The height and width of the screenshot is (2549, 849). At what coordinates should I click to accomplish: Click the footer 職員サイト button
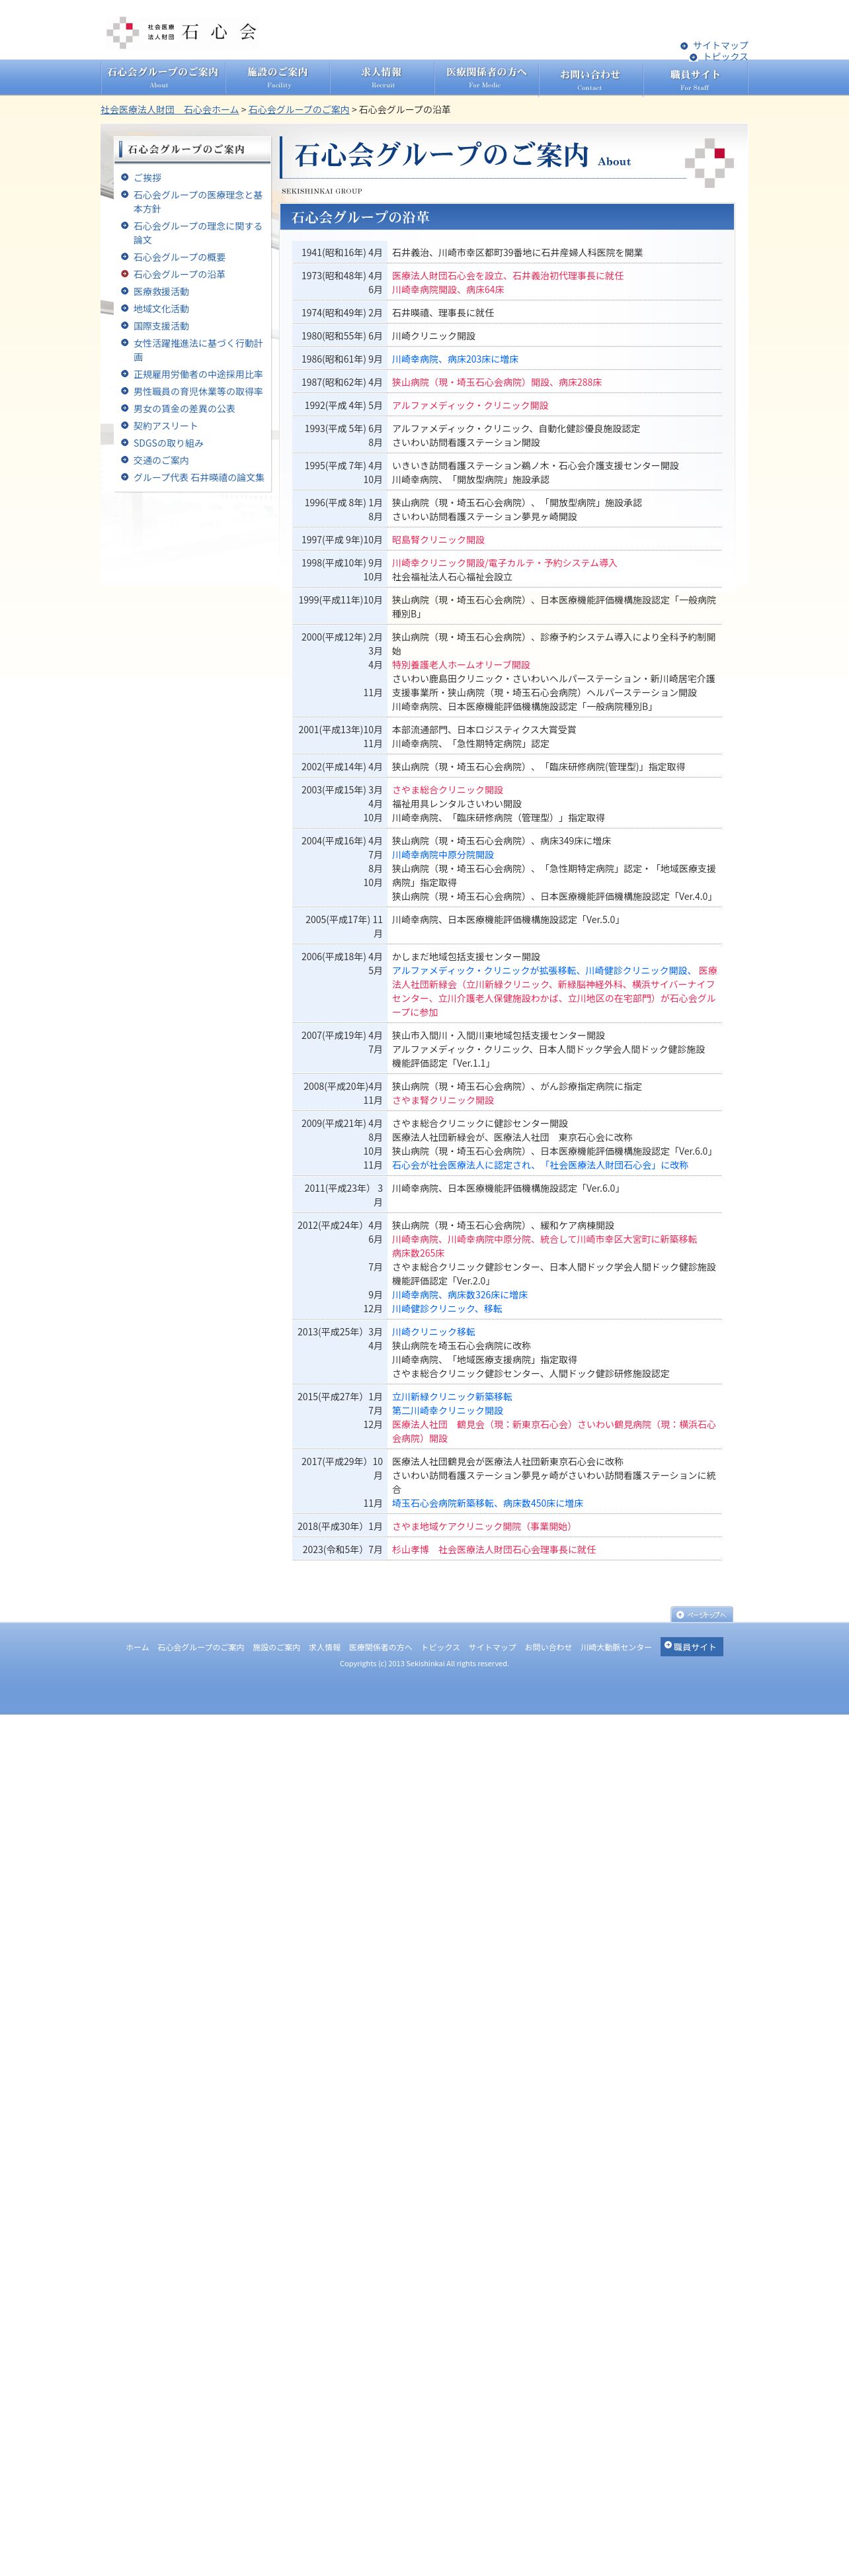692,1646
